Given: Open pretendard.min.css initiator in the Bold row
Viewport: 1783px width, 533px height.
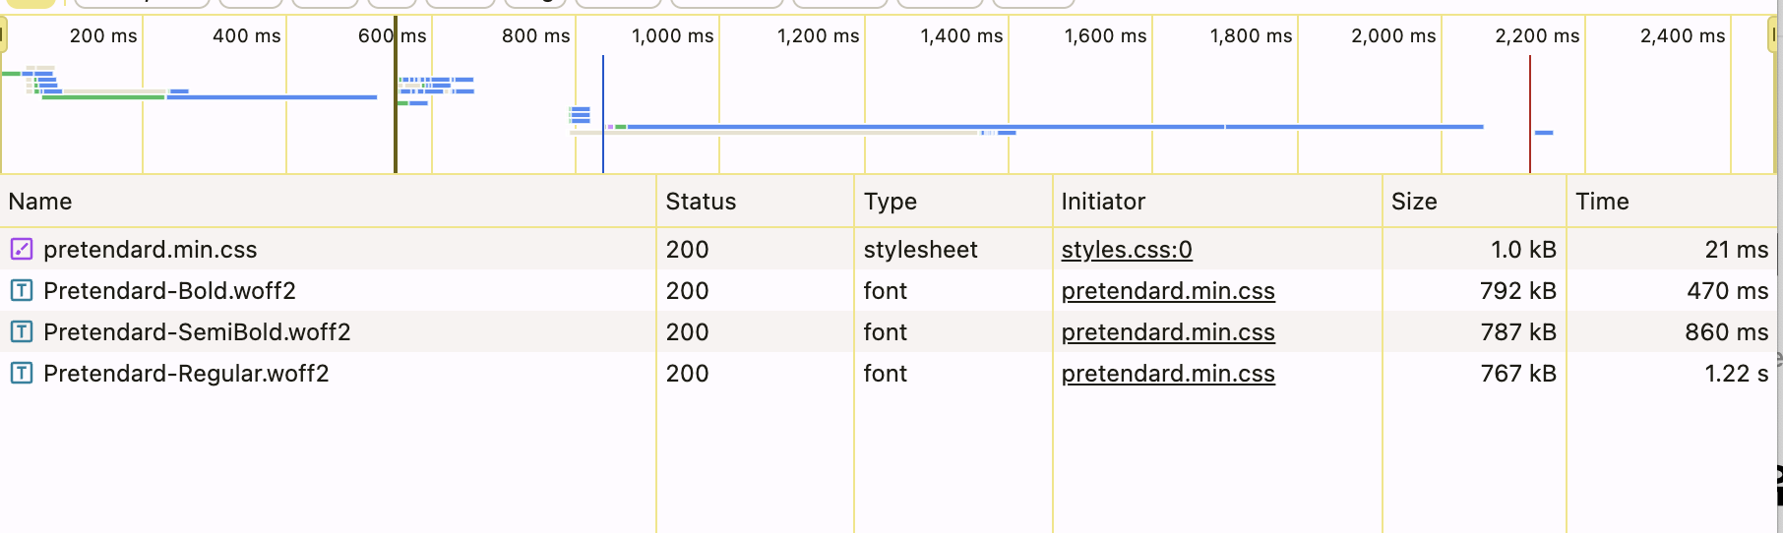Looking at the screenshot, I should pos(1168,291).
